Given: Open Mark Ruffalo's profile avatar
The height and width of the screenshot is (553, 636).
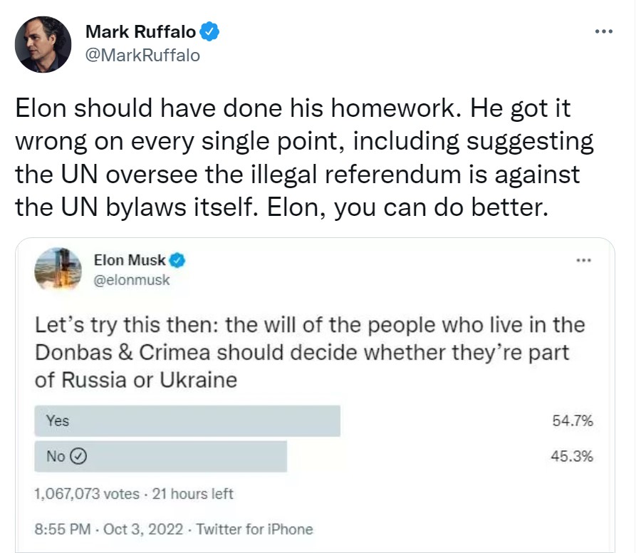Looking at the screenshot, I should tap(43, 44).
